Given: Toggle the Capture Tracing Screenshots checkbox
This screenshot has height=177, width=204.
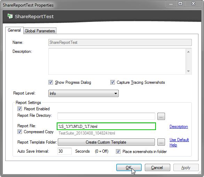Looking at the screenshot, I should pyautogui.click(x=112, y=82).
